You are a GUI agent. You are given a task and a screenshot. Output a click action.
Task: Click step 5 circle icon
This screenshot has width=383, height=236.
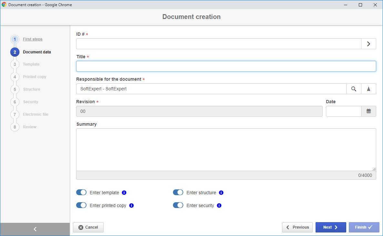(15, 89)
